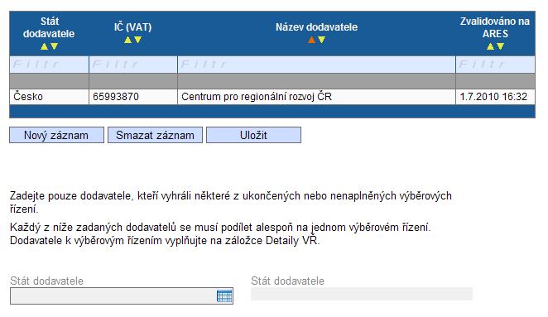Sort IČ (VAT) column descending
The image size is (548, 317).
pos(138,40)
